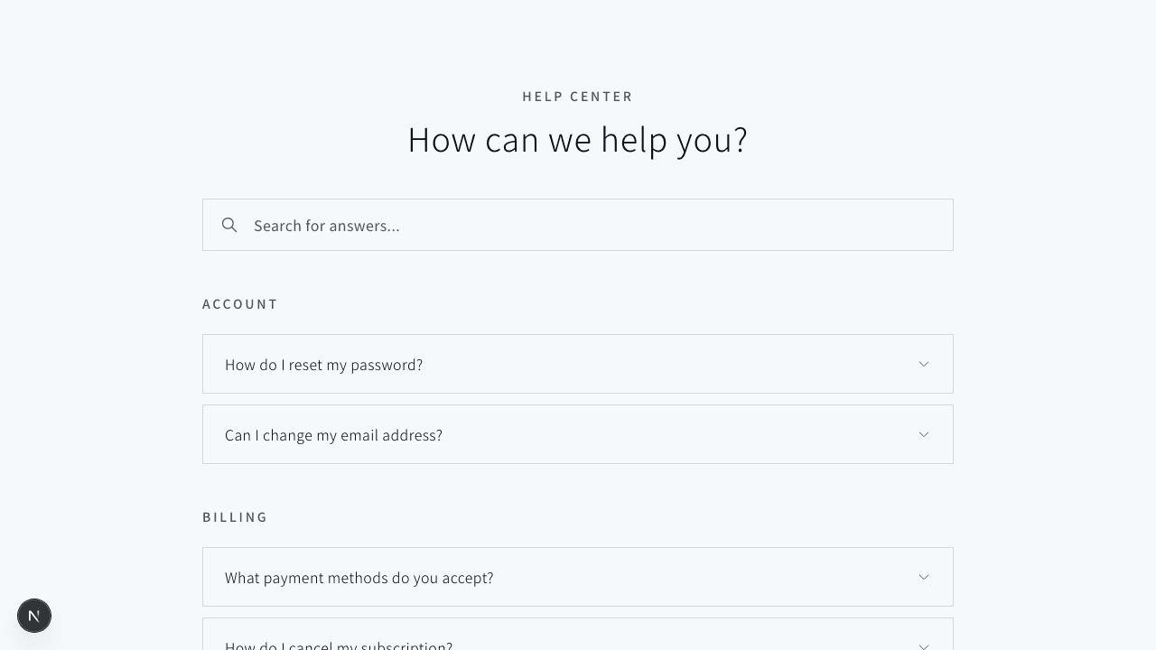This screenshot has width=1156, height=650.
Task: Open the Next.js dev tools badge
Action: click(x=34, y=616)
